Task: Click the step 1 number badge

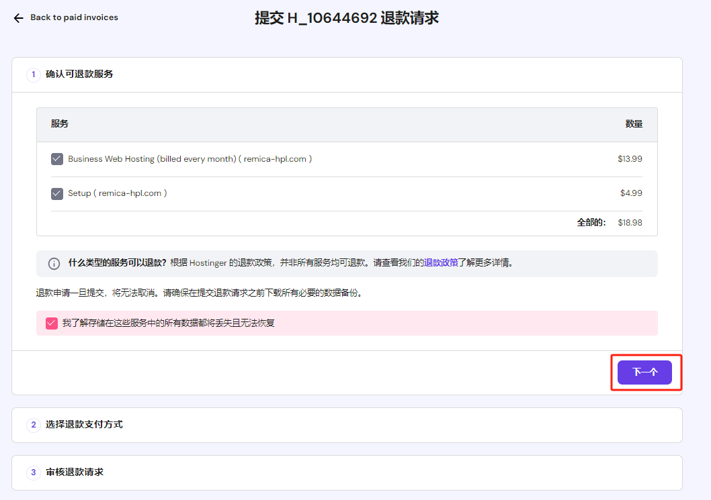Action: (x=34, y=74)
